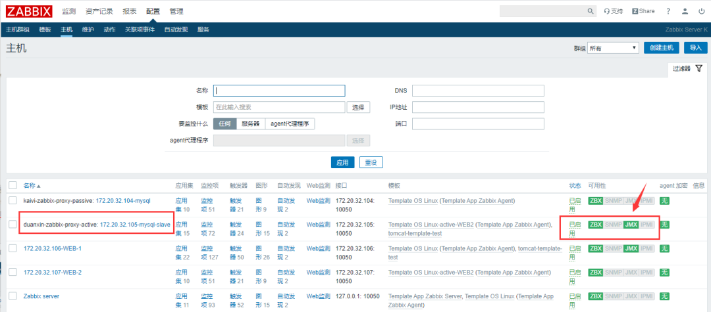The height and width of the screenshot is (312, 711).
Task: Click the 导入 button
Action: [696, 48]
